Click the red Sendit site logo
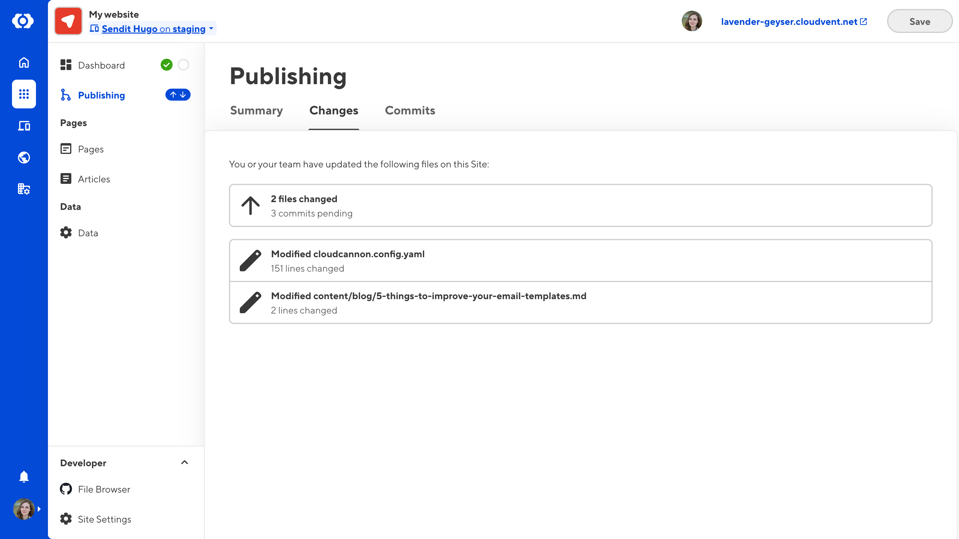Image resolution: width=959 pixels, height=539 pixels. coord(68,21)
